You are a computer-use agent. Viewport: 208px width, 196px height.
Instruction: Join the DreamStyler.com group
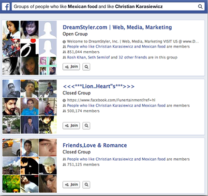point(71,67)
